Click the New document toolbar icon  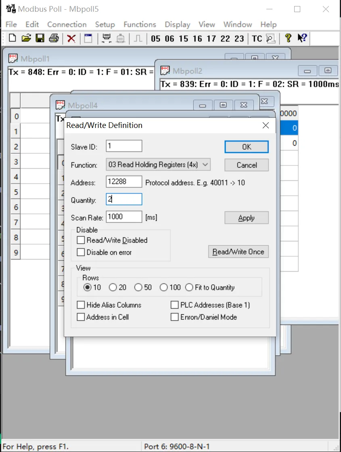click(x=13, y=38)
